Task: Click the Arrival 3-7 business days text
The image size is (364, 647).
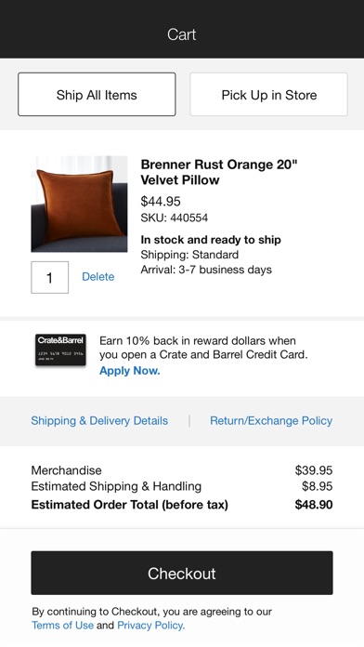Action: tap(206, 270)
